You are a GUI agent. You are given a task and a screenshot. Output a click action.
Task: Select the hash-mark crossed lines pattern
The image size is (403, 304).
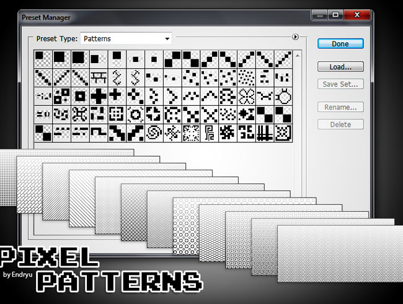(x=265, y=133)
